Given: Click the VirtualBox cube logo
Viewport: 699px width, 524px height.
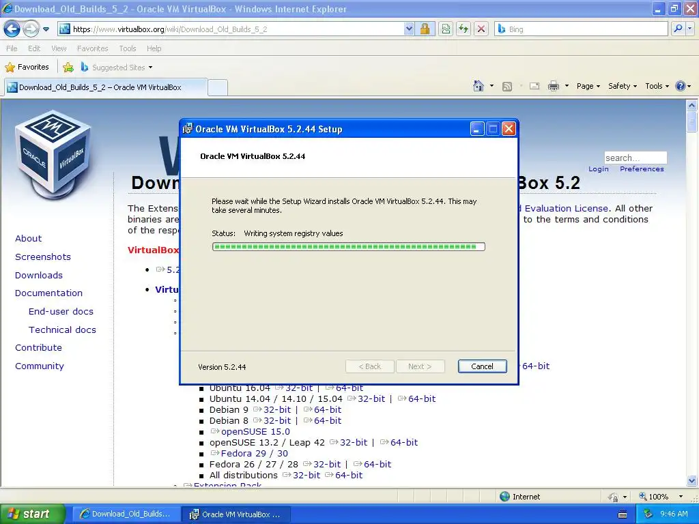Looking at the screenshot, I should (x=53, y=154).
